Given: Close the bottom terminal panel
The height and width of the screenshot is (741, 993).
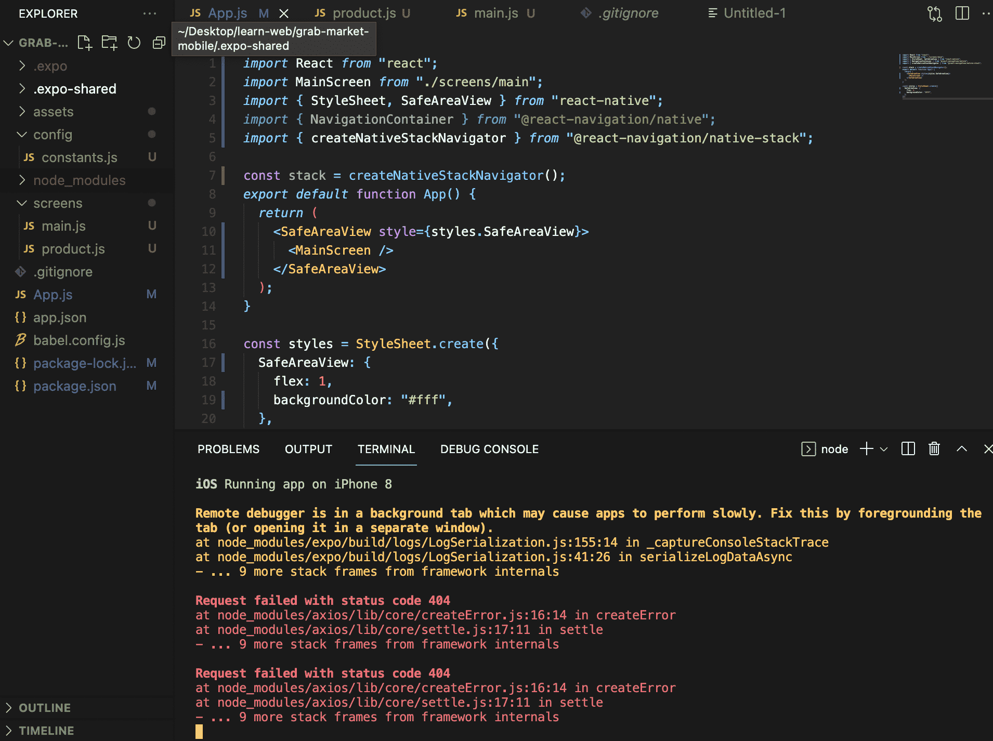Looking at the screenshot, I should 988,449.
